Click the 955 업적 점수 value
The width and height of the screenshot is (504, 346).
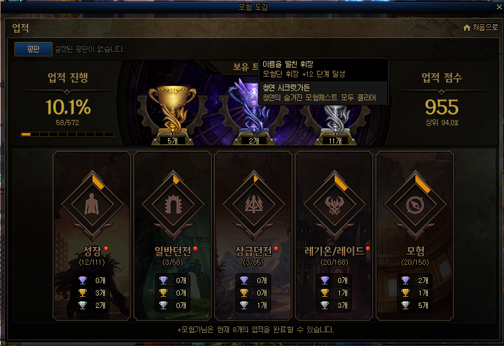click(x=442, y=107)
